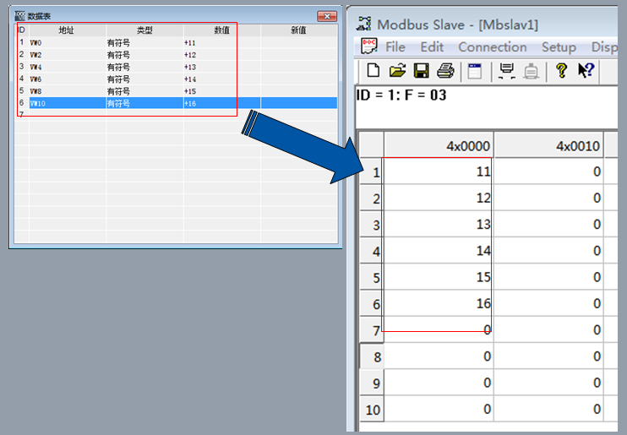Click the yellow question mark Help icon
The image size is (627, 435).
[561, 71]
